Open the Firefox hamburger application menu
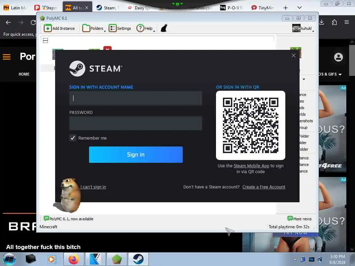The height and width of the screenshot is (266, 355). (347, 22)
